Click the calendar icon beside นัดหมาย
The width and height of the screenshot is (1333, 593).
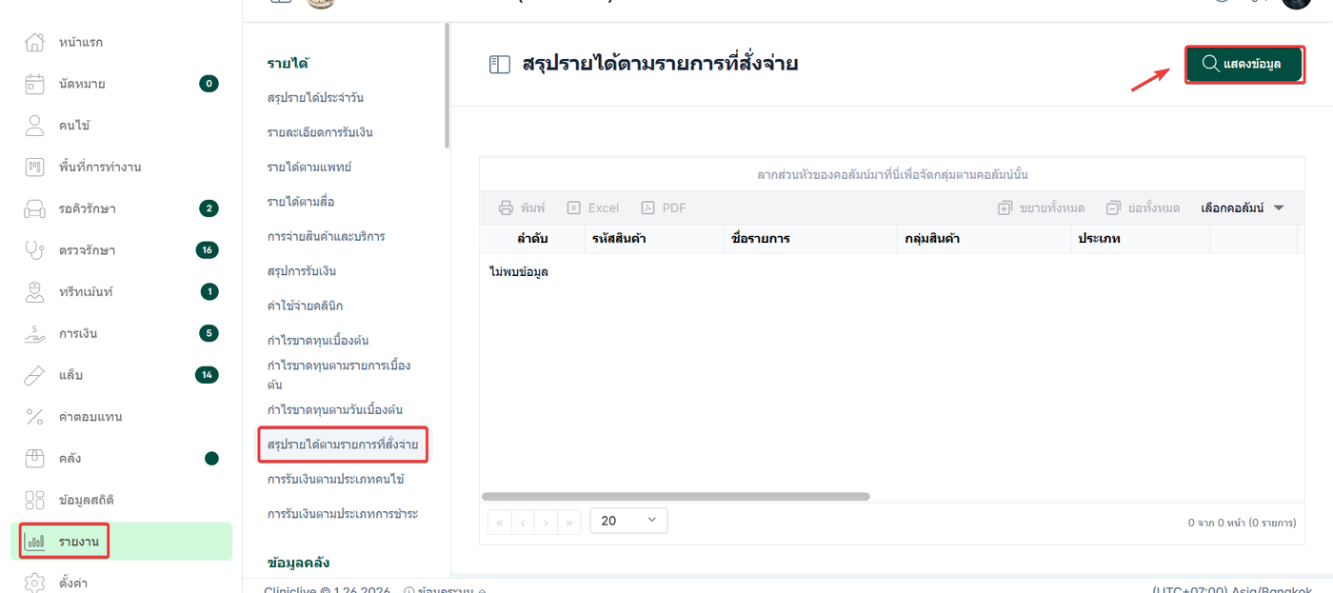tap(34, 84)
